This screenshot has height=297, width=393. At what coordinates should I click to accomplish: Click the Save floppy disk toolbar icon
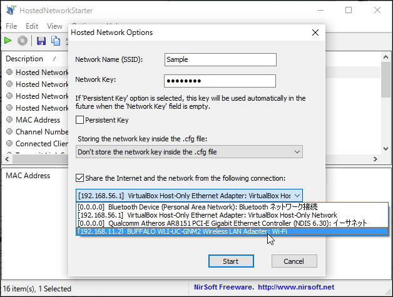(x=41, y=41)
